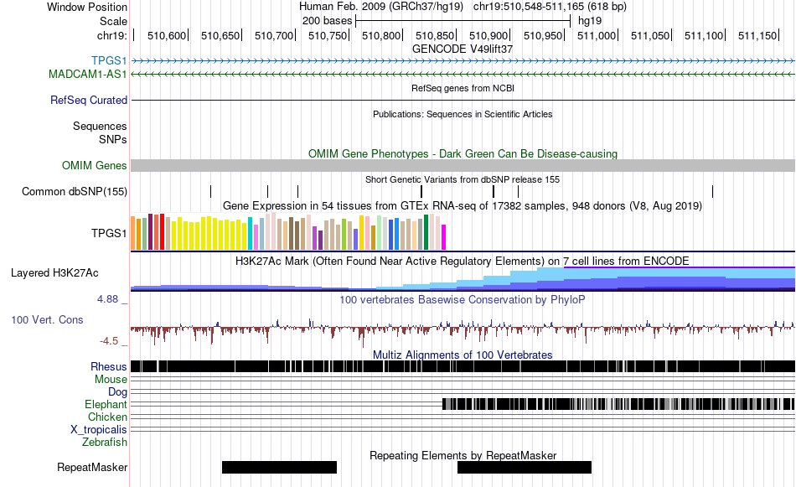Open Common dbSNP(155) track settings label

tap(75, 191)
